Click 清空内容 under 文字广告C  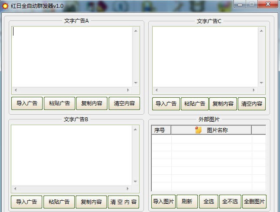tap(252, 104)
